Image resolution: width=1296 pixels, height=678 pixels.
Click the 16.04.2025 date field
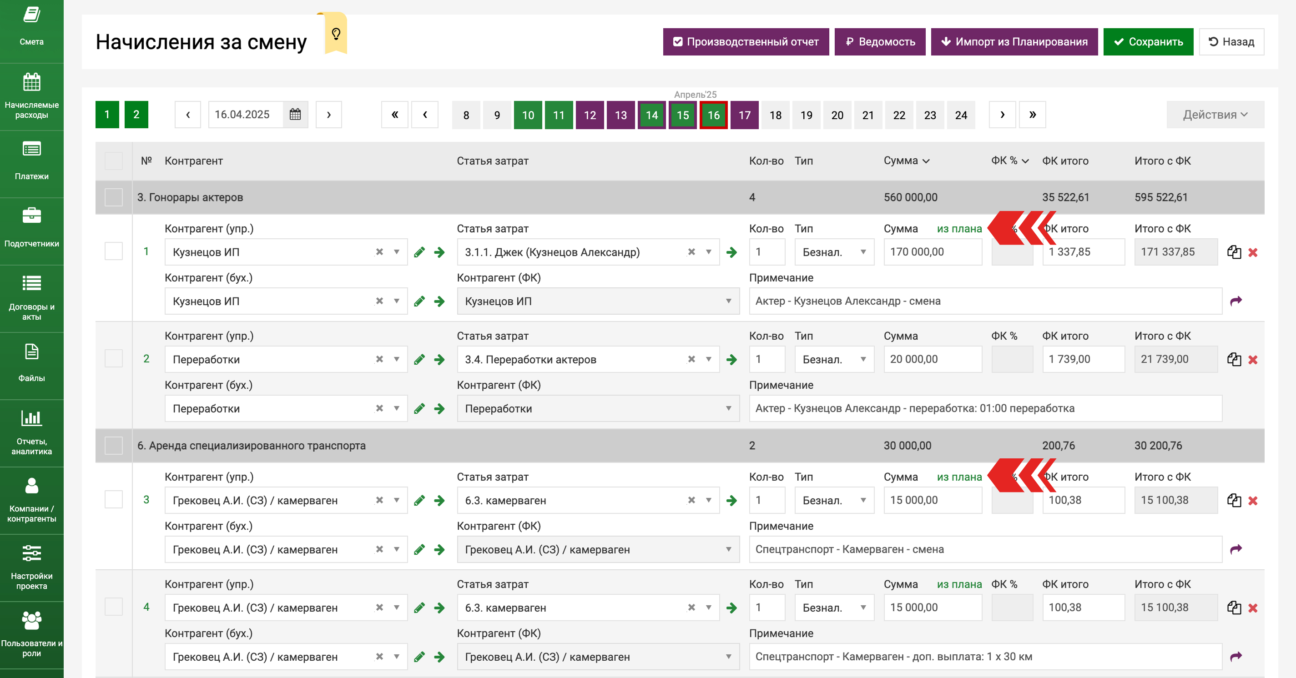(246, 115)
